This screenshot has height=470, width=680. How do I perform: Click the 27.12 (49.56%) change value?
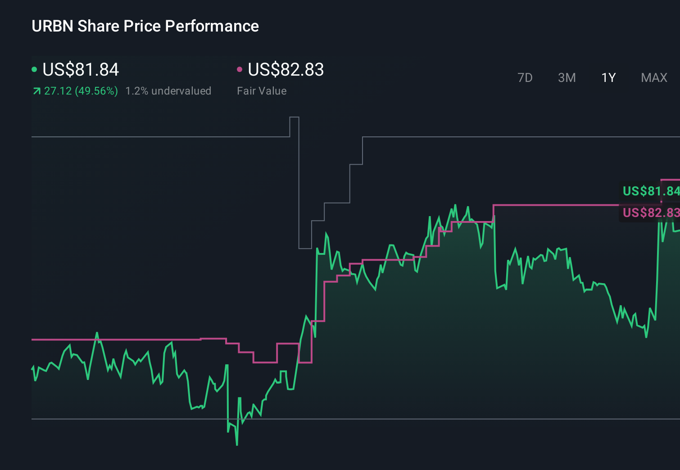[80, 90]
